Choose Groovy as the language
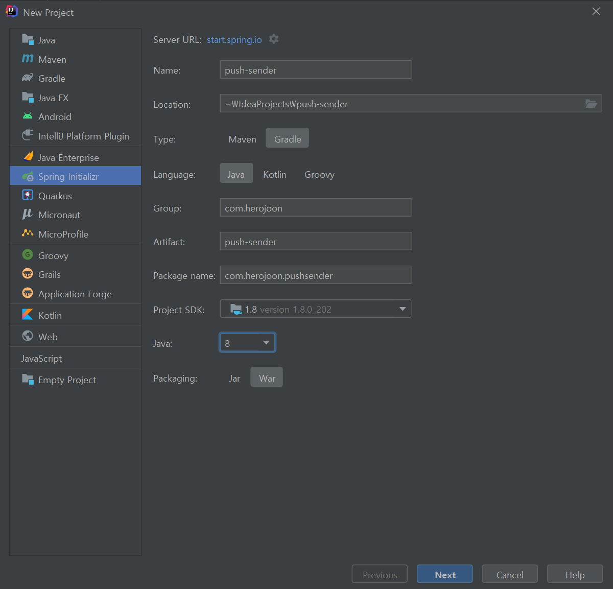This screenshot has width=613, height=589. click(319, 174)
